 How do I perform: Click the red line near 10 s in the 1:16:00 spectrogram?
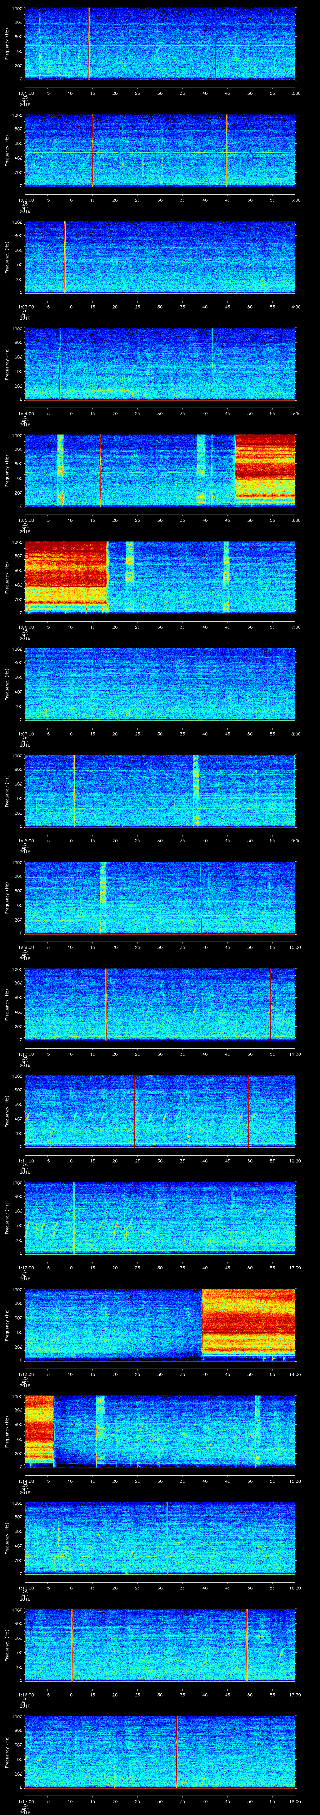[x=72, y=1645]
